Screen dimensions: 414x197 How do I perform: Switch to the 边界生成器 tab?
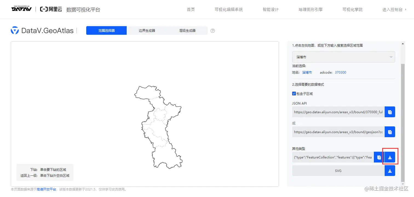click(x=147, y=30)
